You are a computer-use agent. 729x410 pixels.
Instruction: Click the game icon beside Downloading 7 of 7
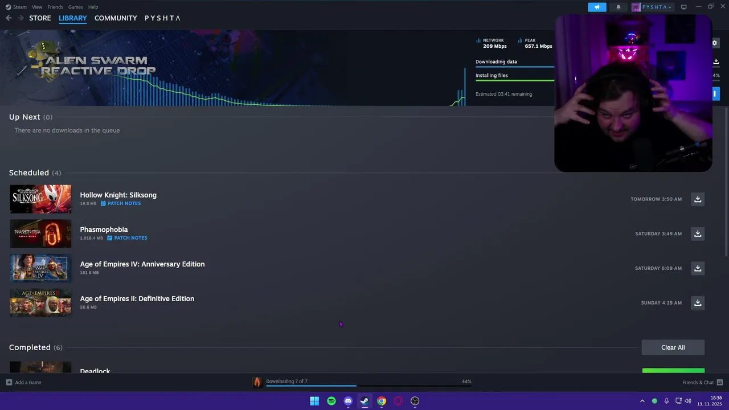pos(257,382)
